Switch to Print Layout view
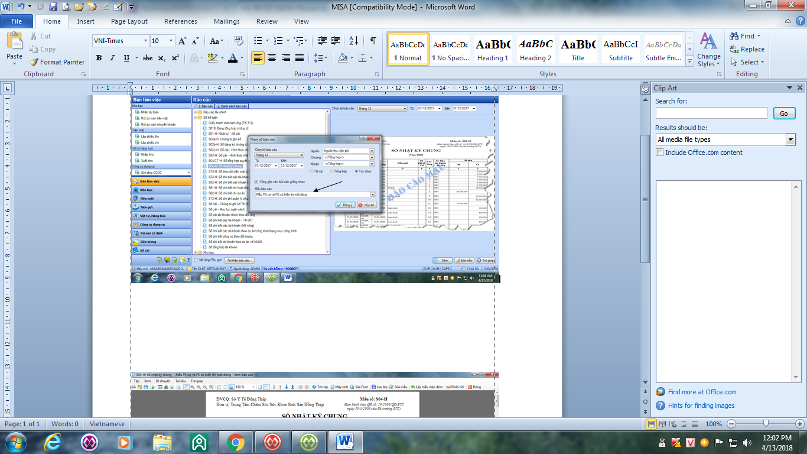This screenshot has height=454, width=807. (651, 424)
